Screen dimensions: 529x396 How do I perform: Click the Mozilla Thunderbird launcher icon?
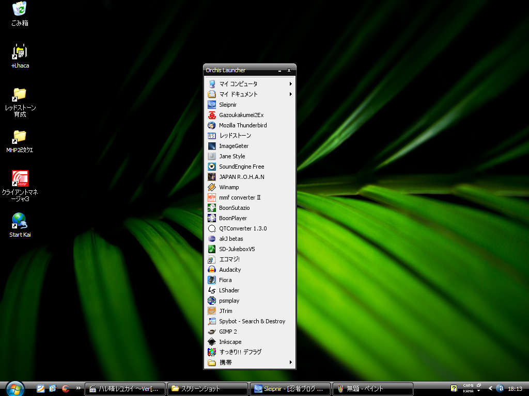click(211, 125)
